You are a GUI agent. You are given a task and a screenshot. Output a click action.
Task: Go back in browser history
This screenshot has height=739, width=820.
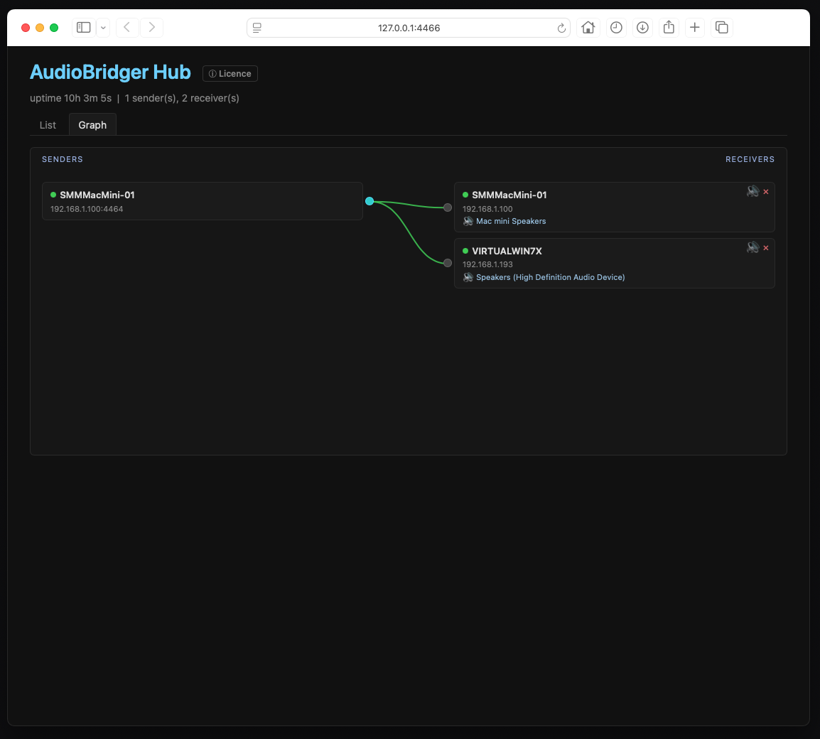pos(127,27)
